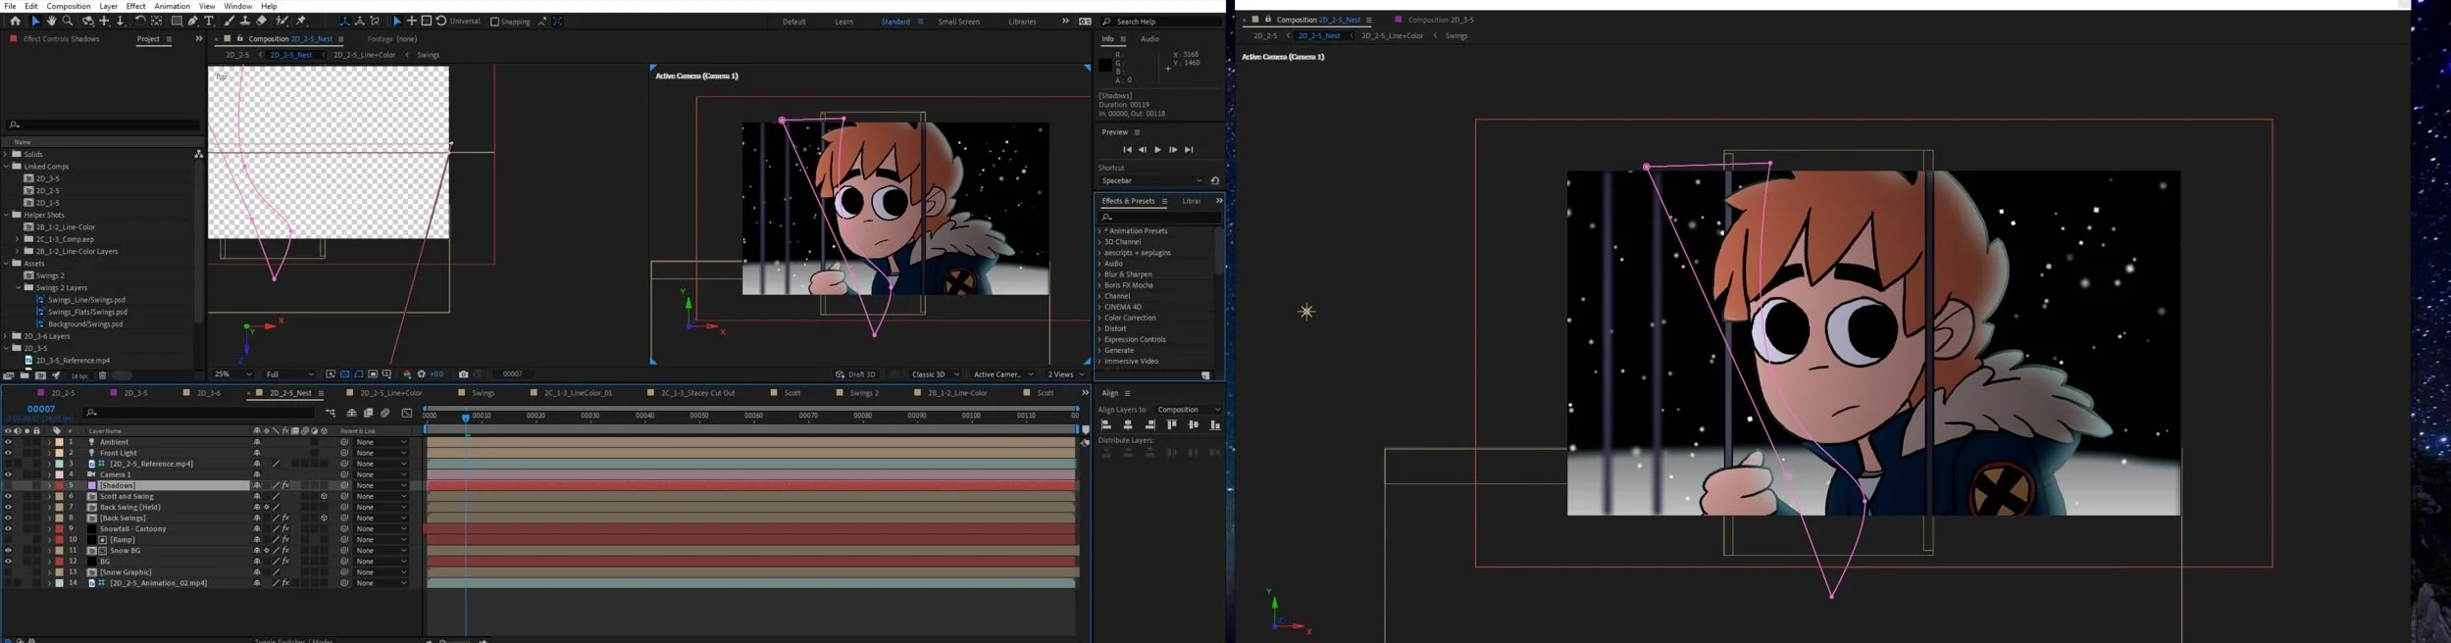2451x643 pixels.
Task: Select the Rectangle shape tool
Action: [177, 21]
